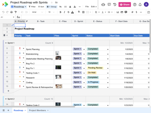Screen dimensions: 151x113
Task: Toggle strikethrough formatting
Action: point(68,12)
